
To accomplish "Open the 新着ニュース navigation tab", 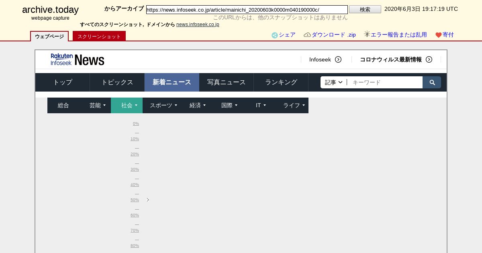I will 172,82.
